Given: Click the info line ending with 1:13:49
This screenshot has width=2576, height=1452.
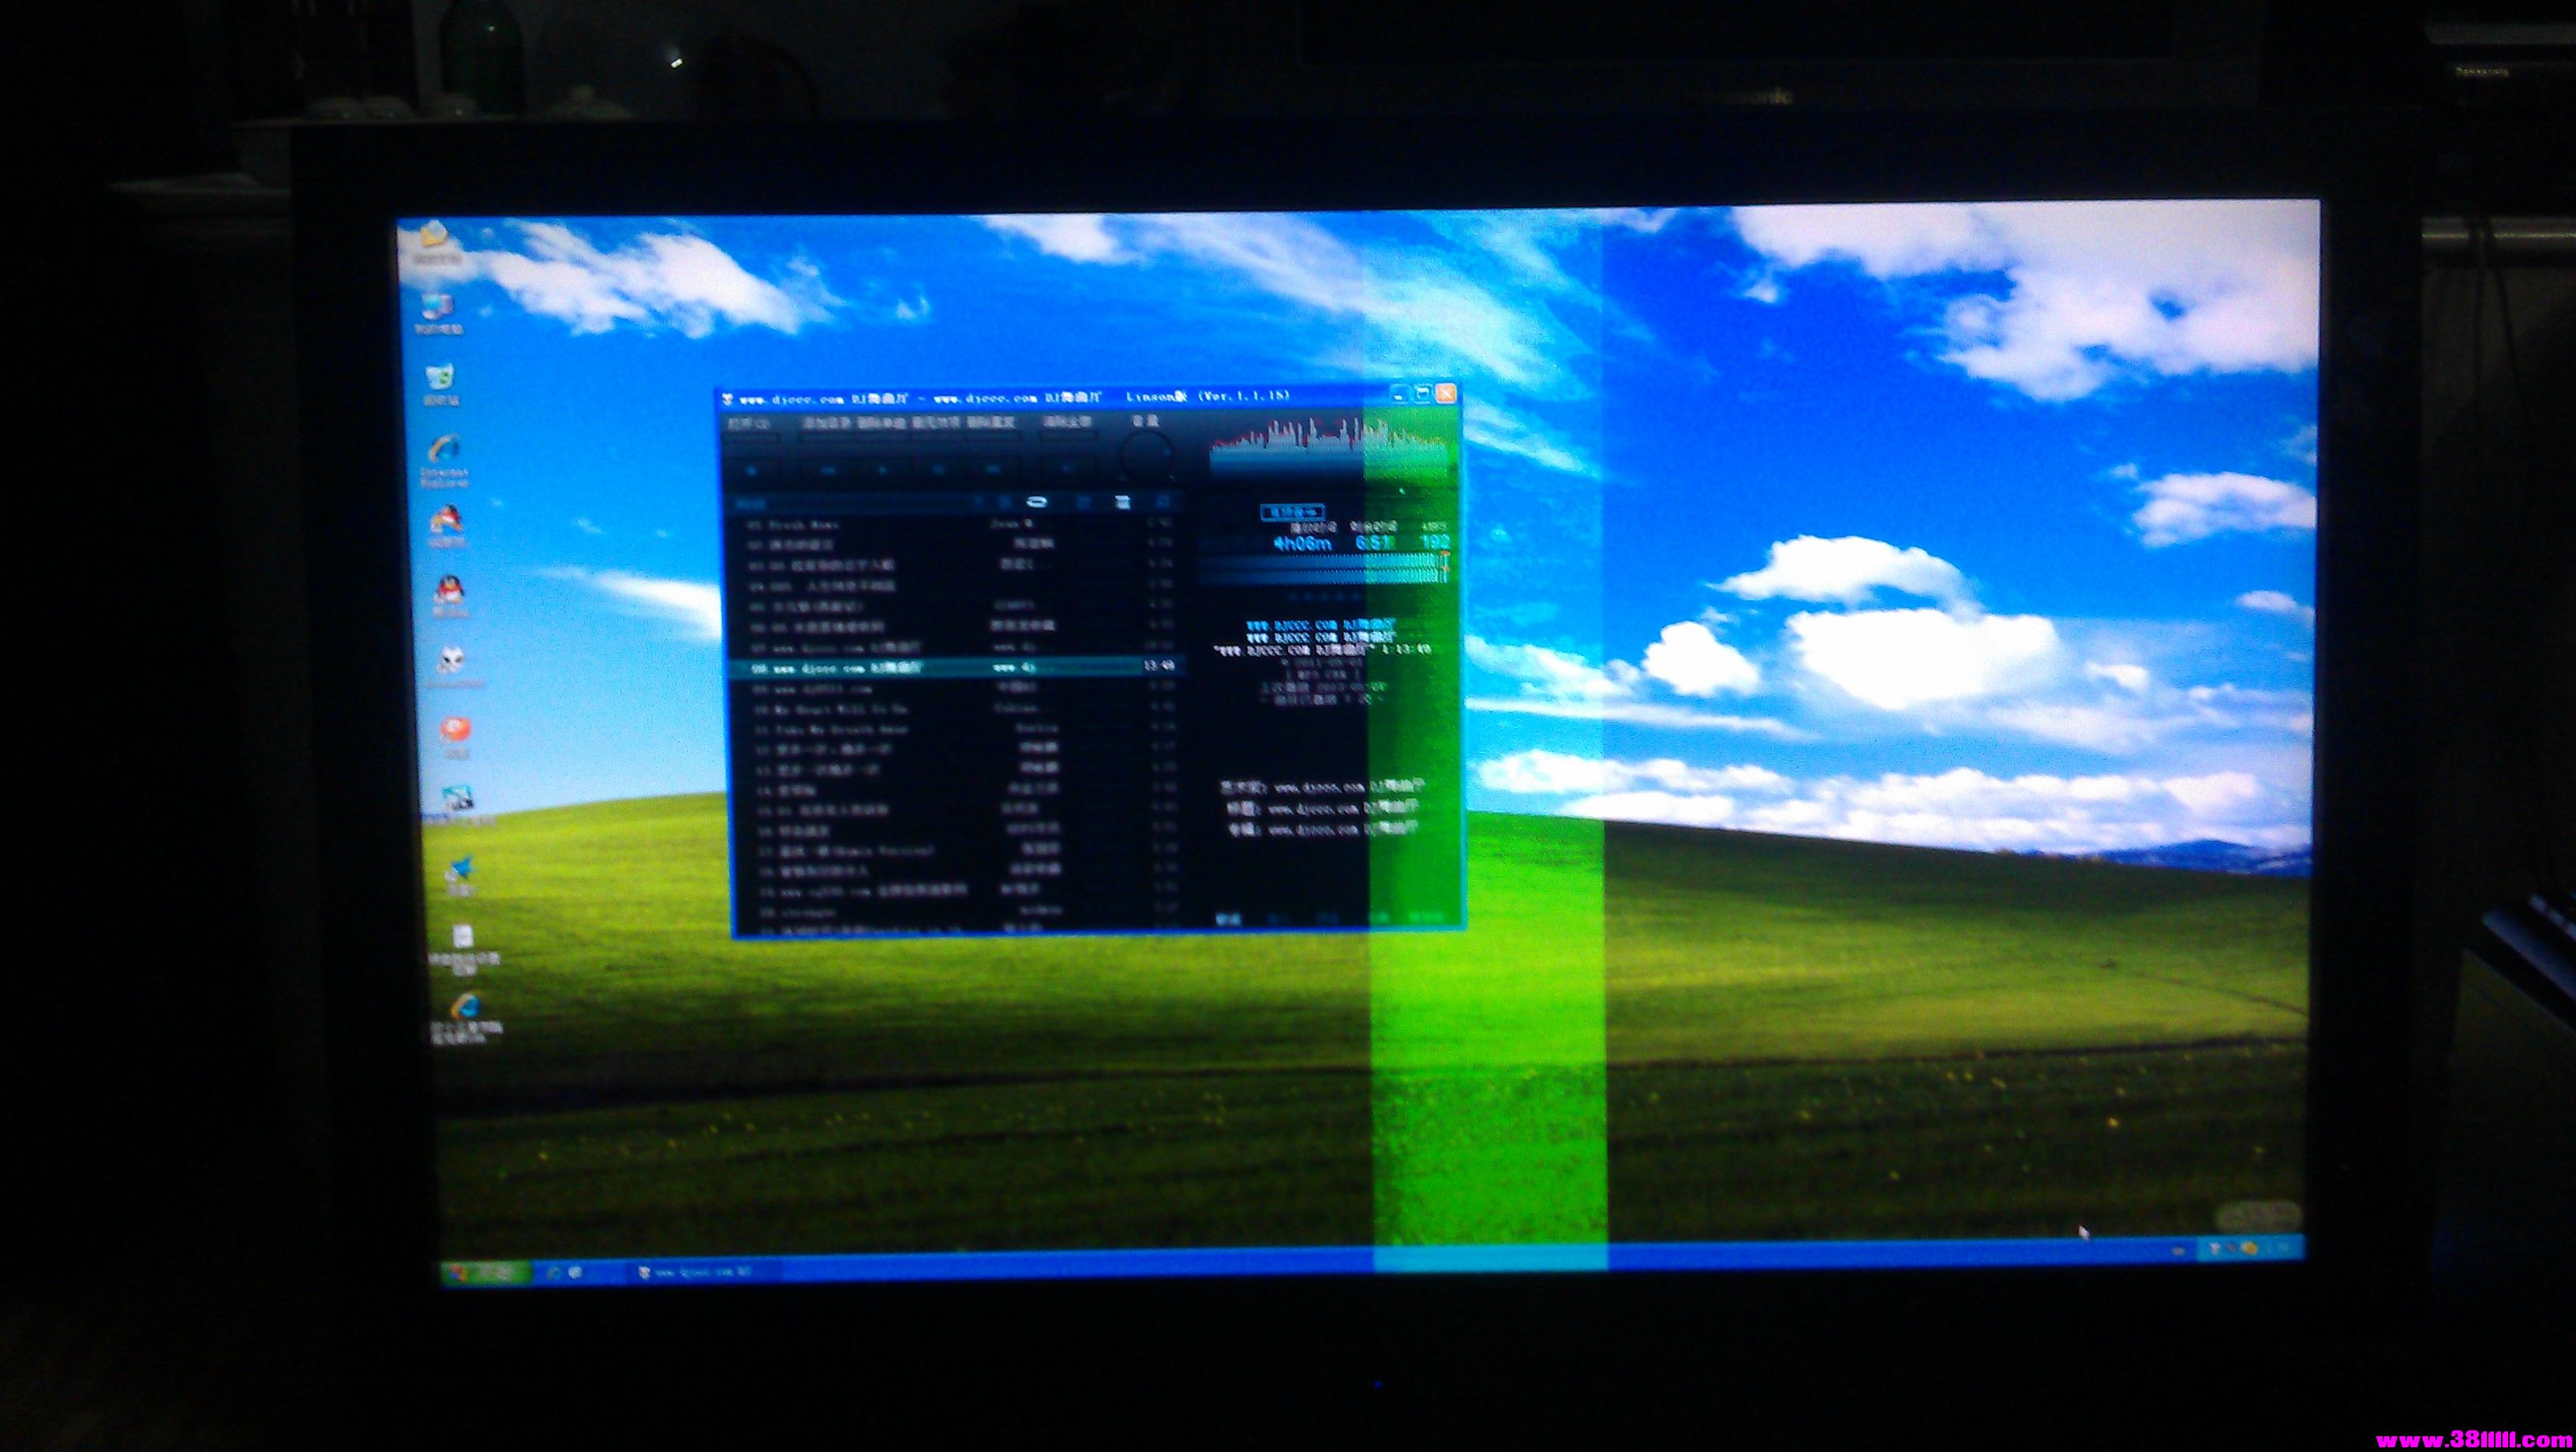Looking at the screenshot, I should tap(1322, 649).
